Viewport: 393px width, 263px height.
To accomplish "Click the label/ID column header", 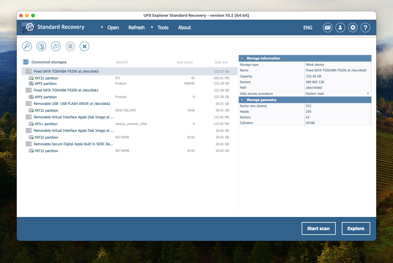I will [122, 62].
